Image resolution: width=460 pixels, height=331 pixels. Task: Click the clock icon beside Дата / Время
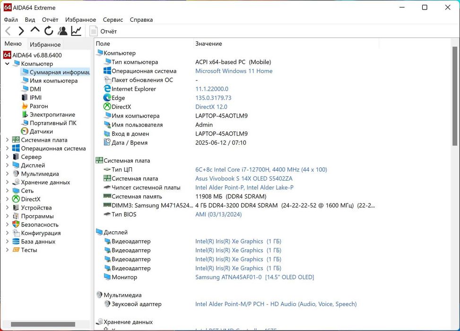[x=107, y=142]
